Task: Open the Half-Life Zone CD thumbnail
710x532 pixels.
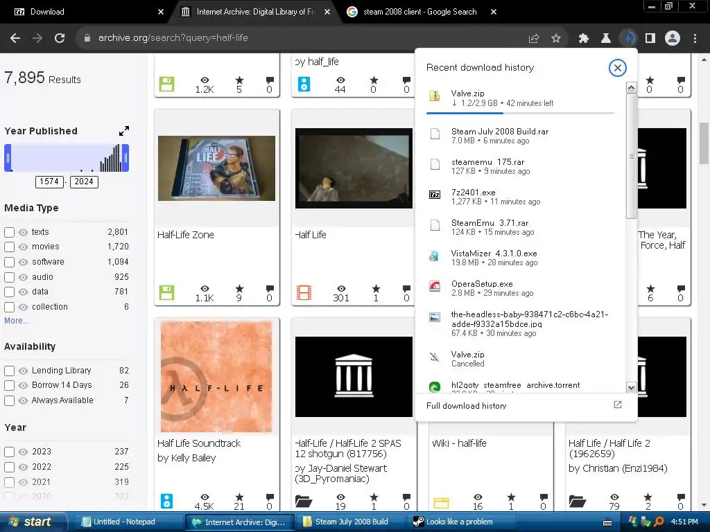Action: coord(216,168)
